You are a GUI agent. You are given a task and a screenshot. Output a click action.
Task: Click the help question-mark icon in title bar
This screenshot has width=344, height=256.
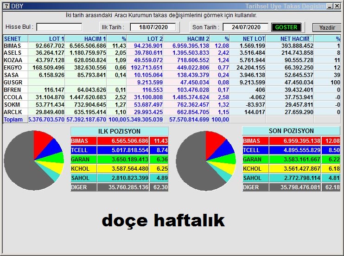click(6, 6)
